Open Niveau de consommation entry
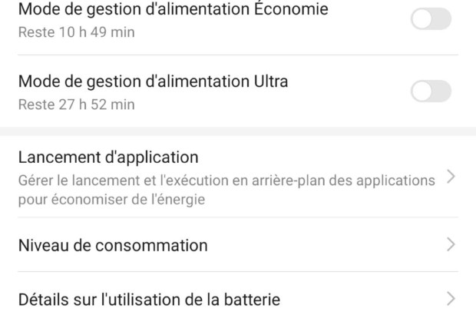This screenshot has height=315, width=476. 113,246
